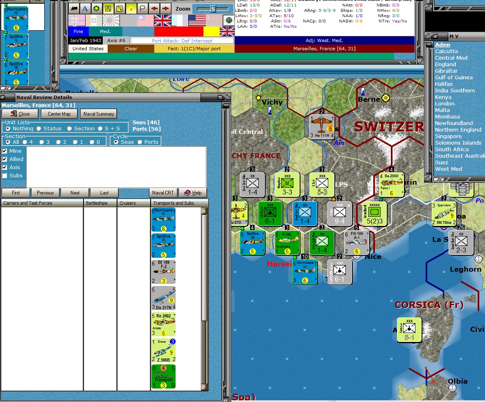Select the Italian flag in the country bar

[94, 20]
